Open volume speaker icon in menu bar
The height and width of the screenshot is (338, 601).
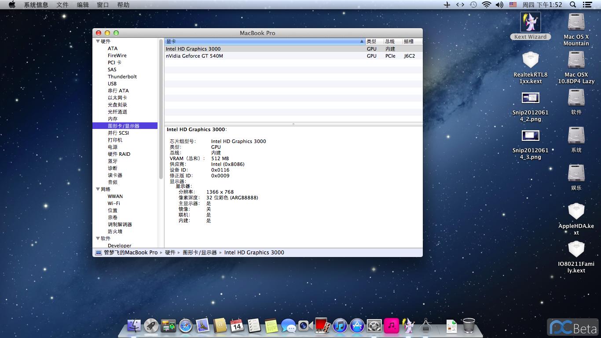(x=499, y=5)
